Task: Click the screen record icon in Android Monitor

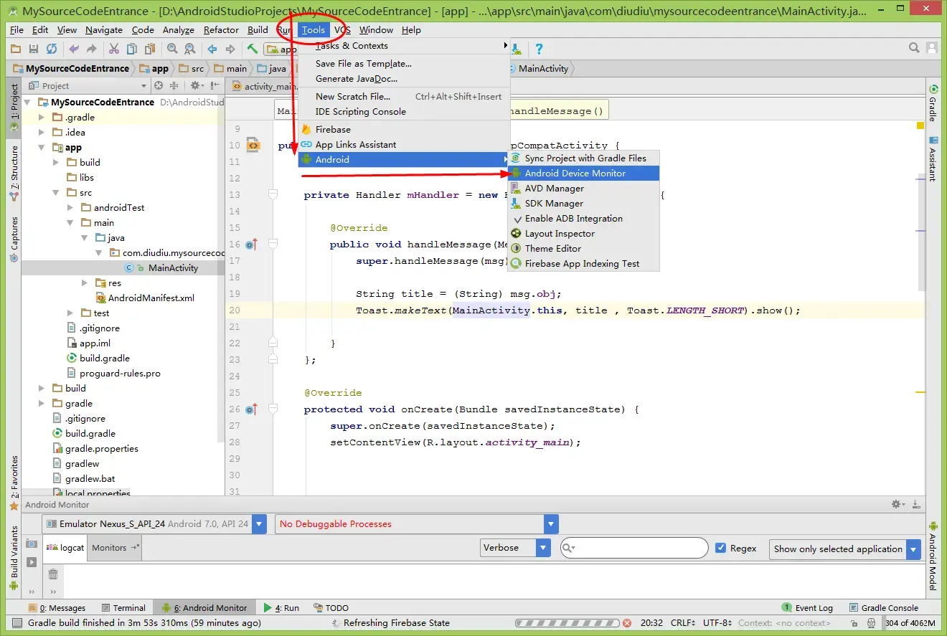Action: tap(32, 561)
